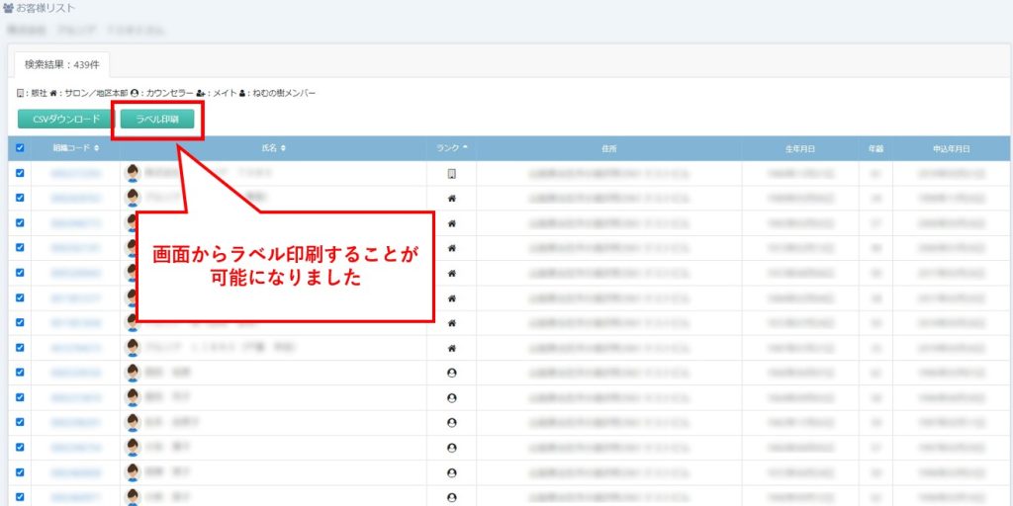Open the 検索結果：439件 tab
The height and width of the screenshot is (506, 1013).
point(61,65)
